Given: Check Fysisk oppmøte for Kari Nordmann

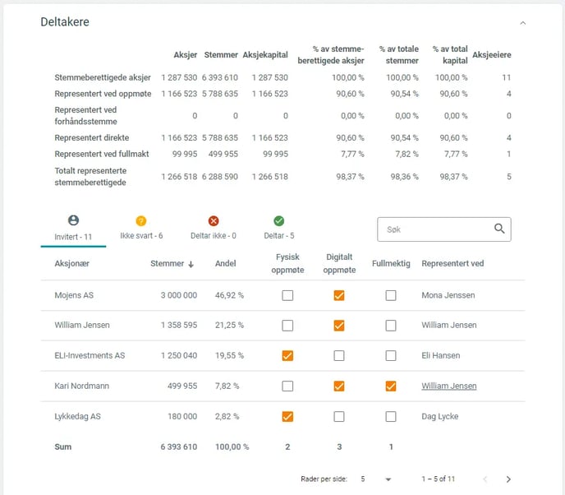Looking at the screenshot, I should click(287, 386).
